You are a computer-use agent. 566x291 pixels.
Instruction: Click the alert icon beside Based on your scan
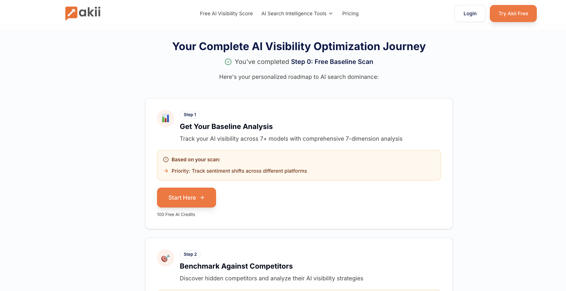(166, 160)
